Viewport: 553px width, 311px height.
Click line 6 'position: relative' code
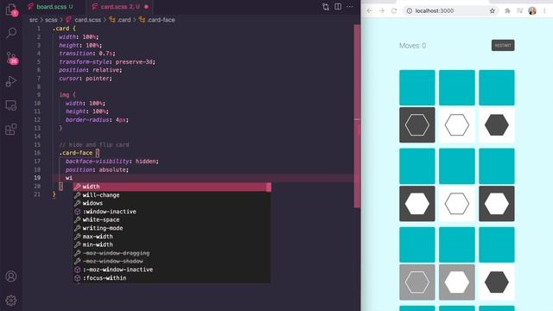[90, 70]
